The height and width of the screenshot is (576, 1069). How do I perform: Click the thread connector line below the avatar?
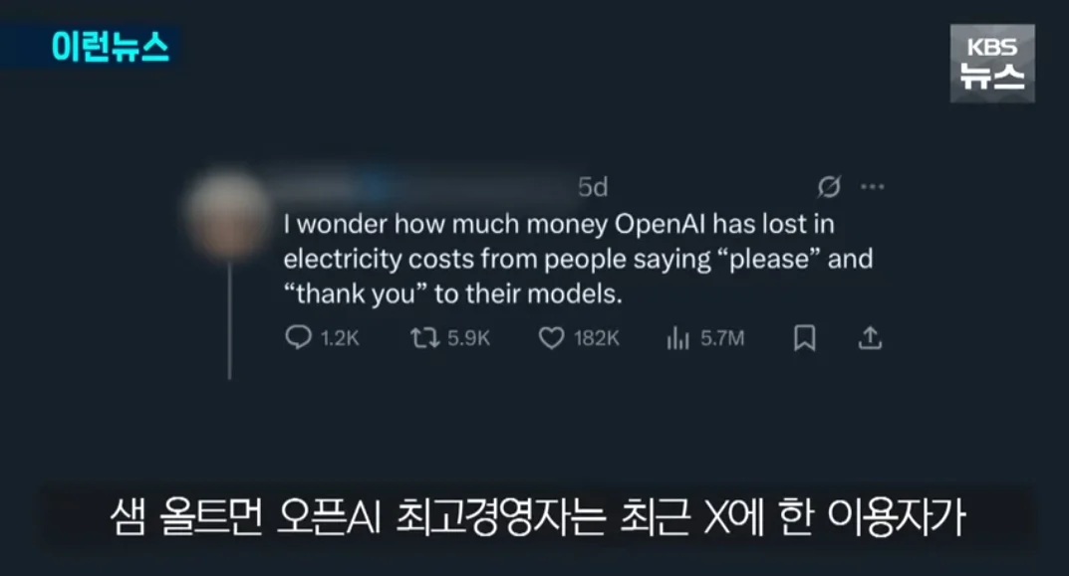(230, 320)
